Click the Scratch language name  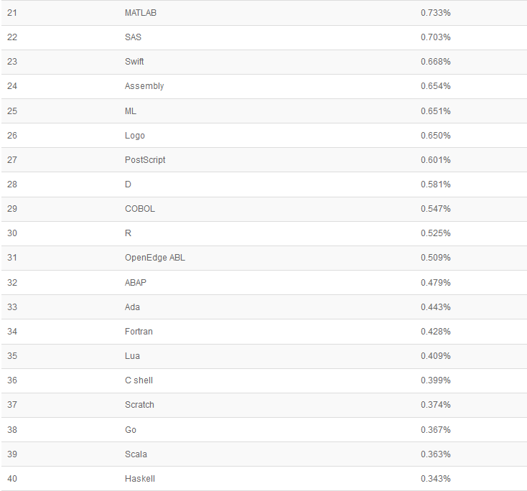click(139, 405)
